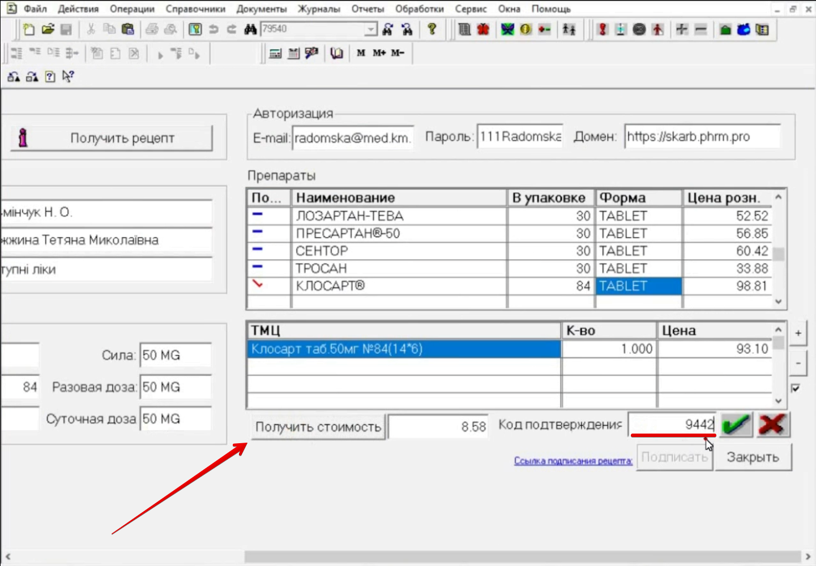
Task: Select the КЛОСАРТ® name cell
Action: 399,286
